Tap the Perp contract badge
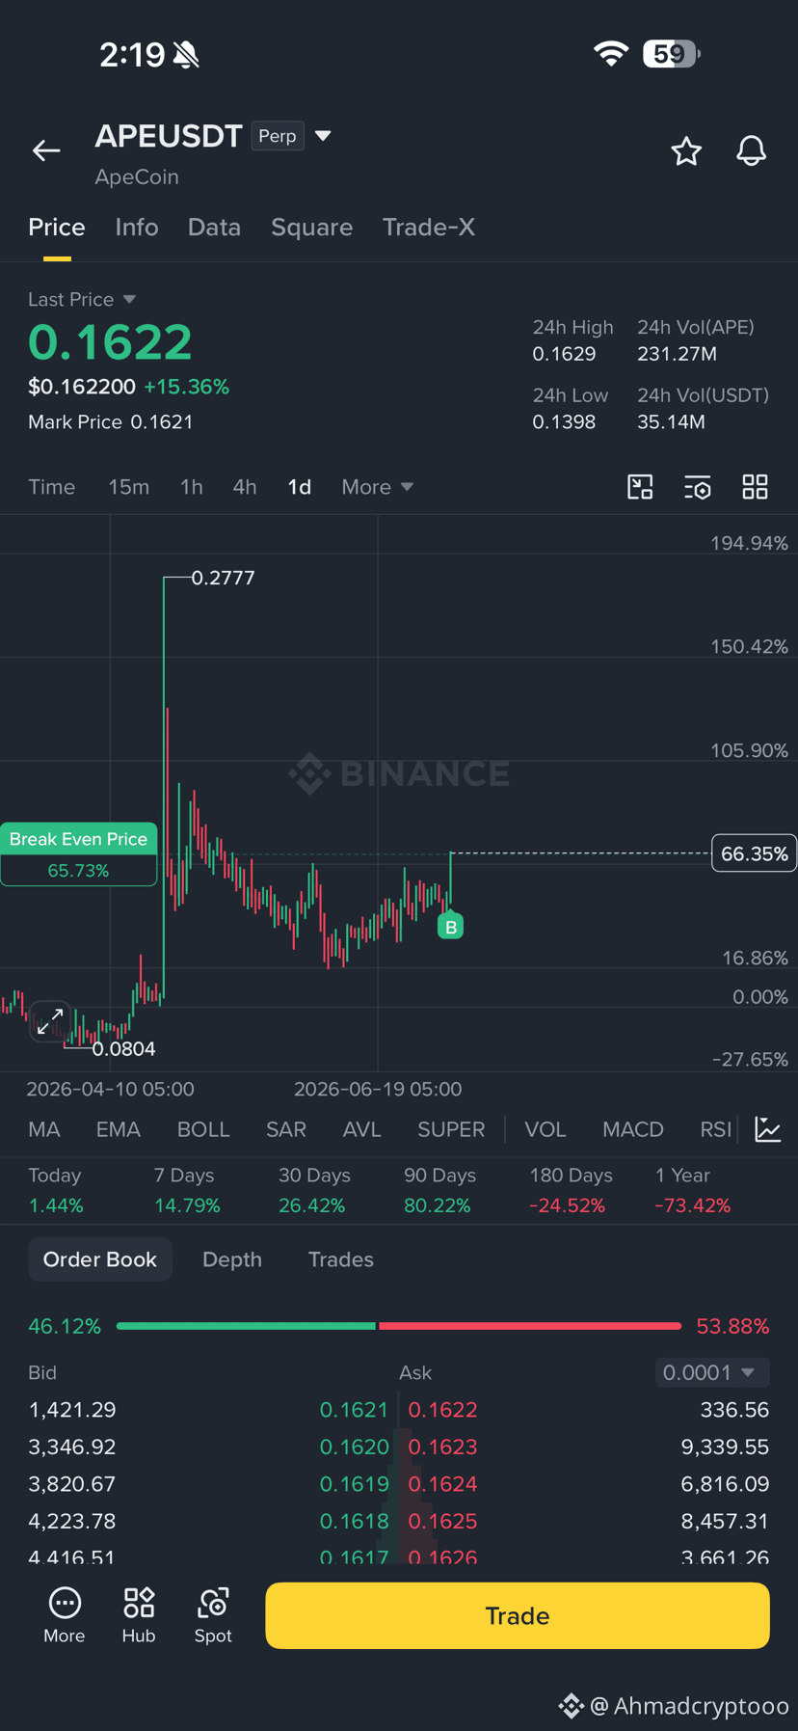The width and height of the screenshot is (798, 1731). [x=278, y=136]
